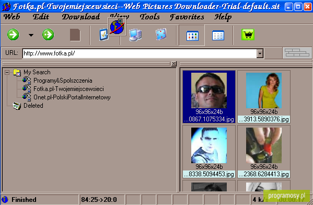The width and height of the screenshot is (313, 205).
Task: Click the computer monitor toolbar icon
Action: [x=135, y=35]
